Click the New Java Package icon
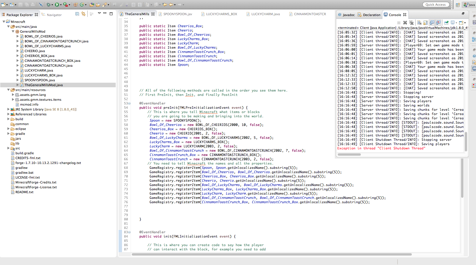This screenshot has height=265, width=476. pos(76,5)
